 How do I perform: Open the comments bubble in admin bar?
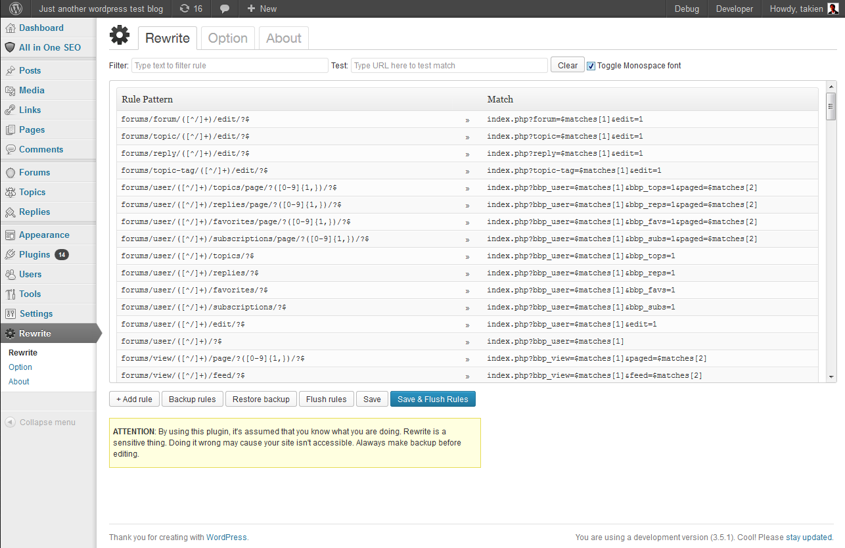point(225,9)
